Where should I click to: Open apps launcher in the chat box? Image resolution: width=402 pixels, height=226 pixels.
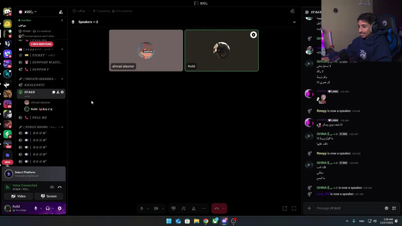[x=394, y=208]
